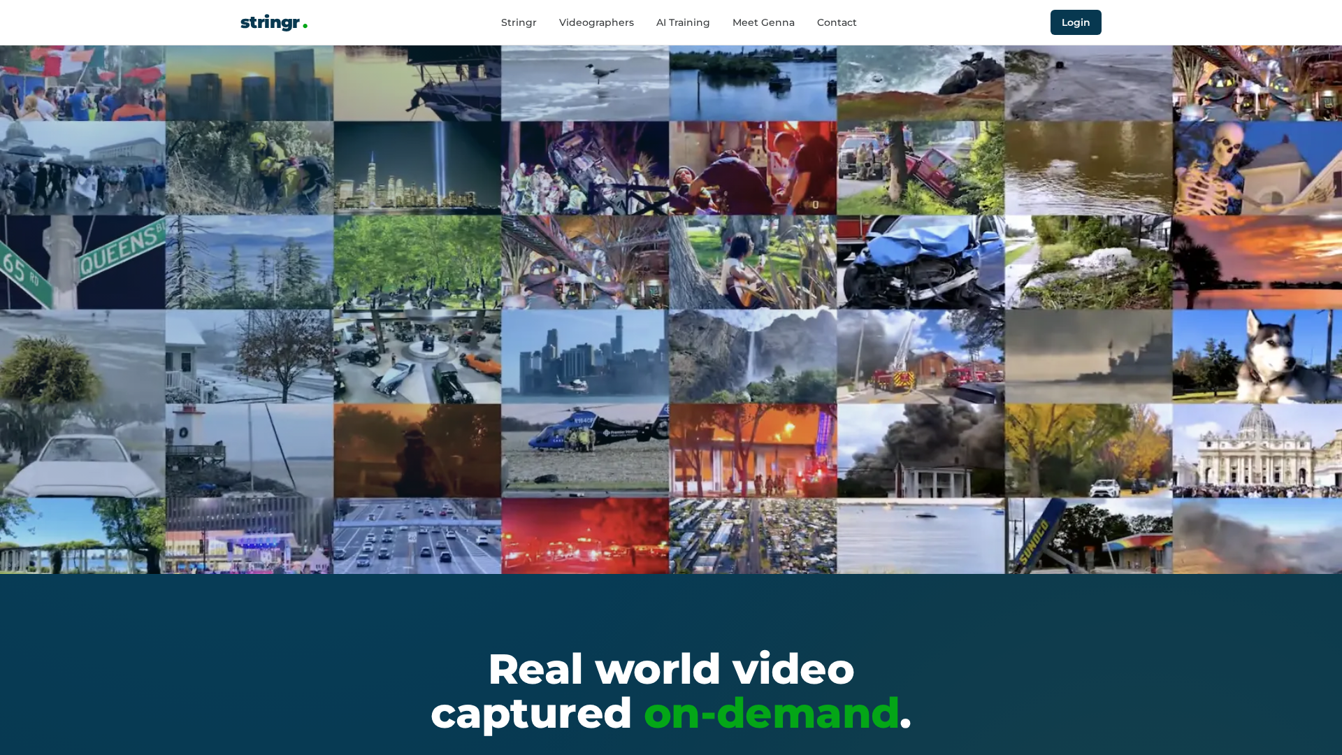The image size is (1342, 755).
Task: Click the stringr logo
Action: 274,22
